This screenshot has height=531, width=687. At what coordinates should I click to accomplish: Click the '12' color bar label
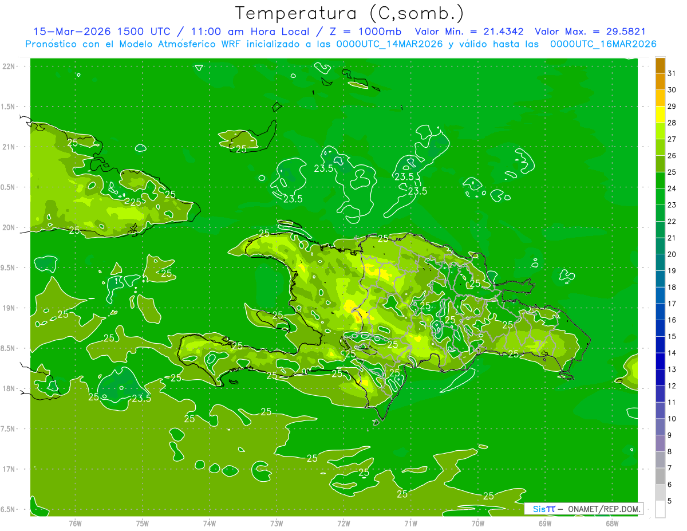[x=672, y=386]
